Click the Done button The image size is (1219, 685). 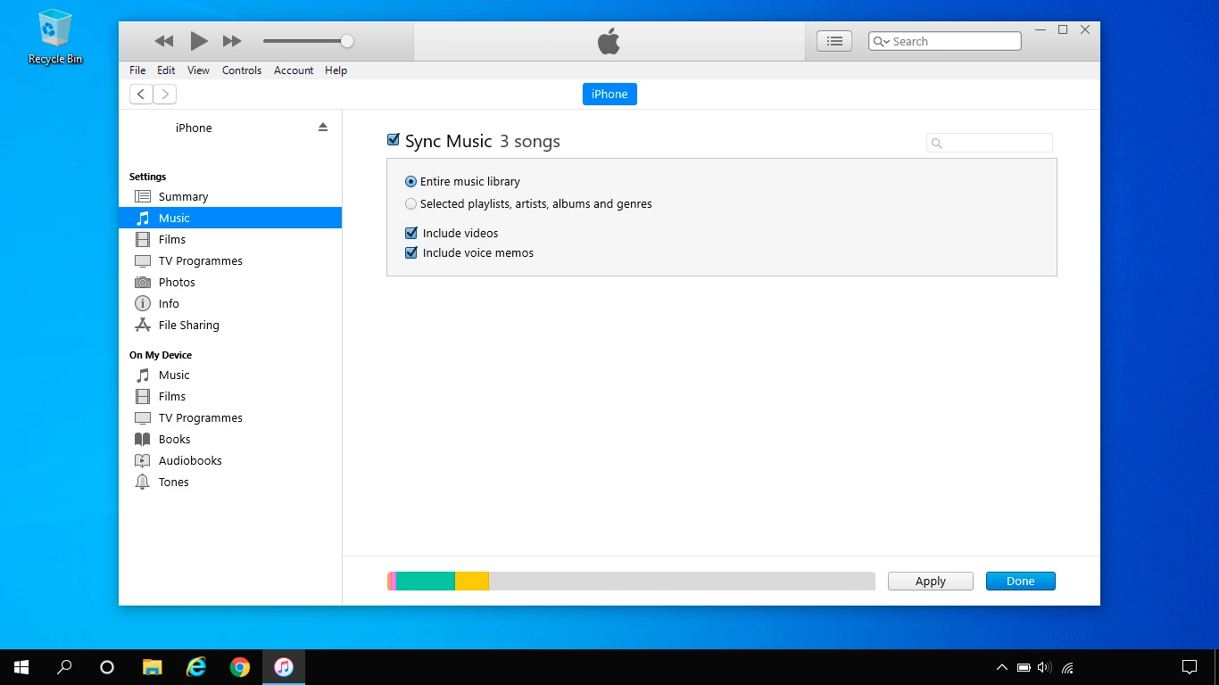(x=1020, y=582)
